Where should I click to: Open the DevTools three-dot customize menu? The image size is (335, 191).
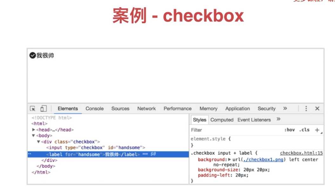(x=306, y=109)
